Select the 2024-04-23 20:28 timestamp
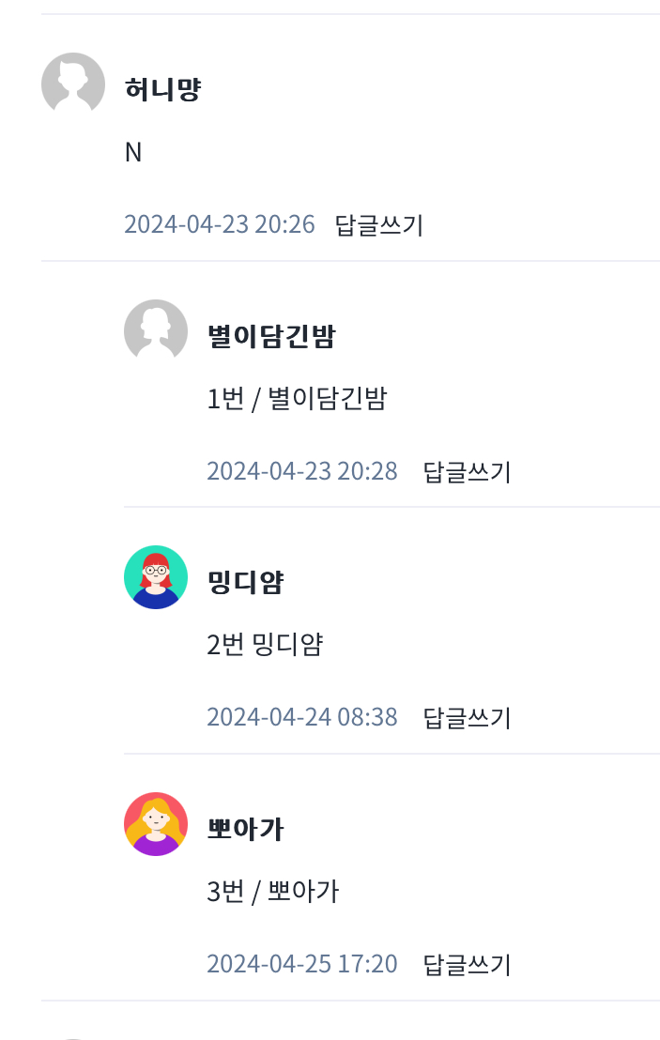 click(x=302, y=471)
